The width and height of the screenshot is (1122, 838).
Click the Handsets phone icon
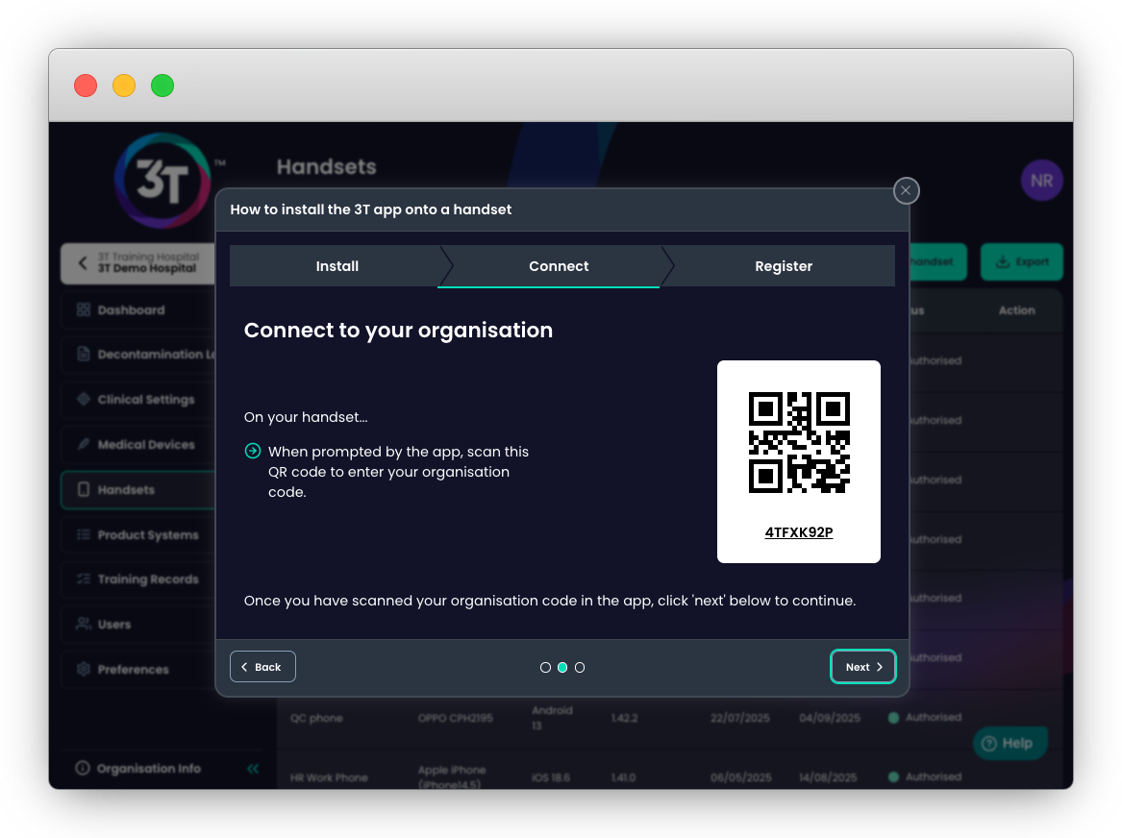pos(84,489)
